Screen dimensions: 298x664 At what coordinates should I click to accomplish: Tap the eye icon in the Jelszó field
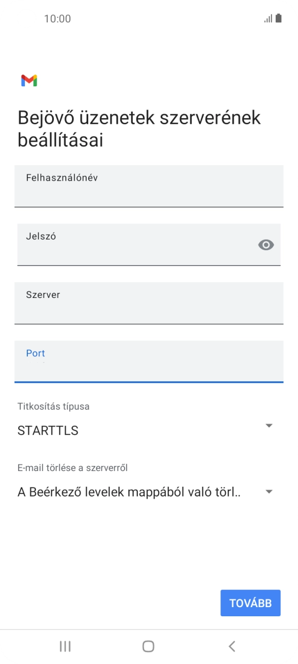coord(265,245)
